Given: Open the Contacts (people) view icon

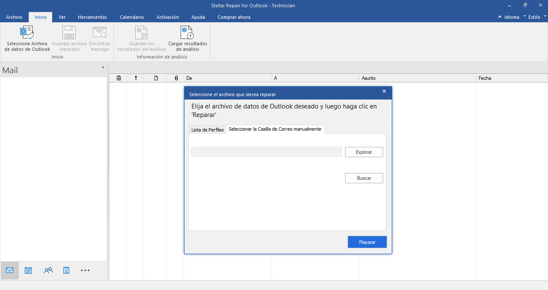Looking at the screenshot, I should pos(48,270).
